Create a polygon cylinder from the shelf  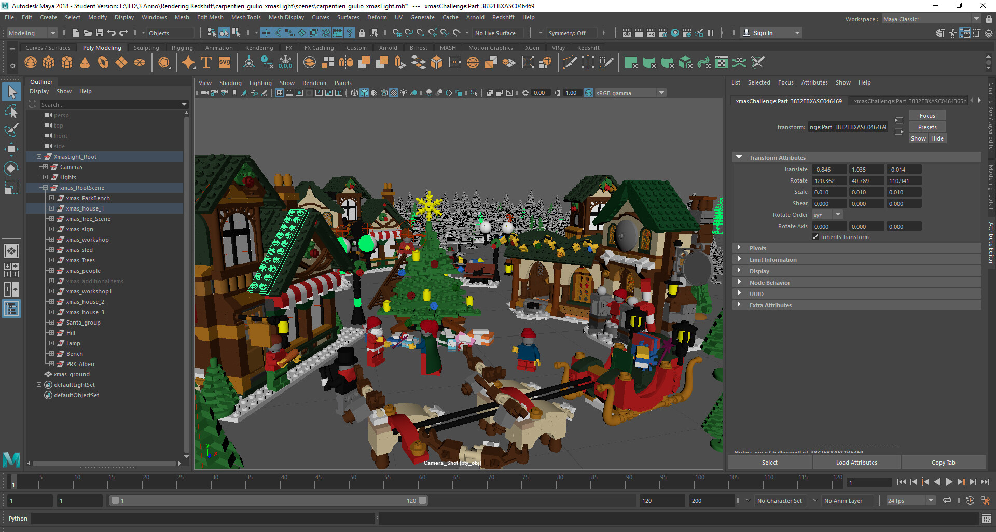click(x=67, y=63)
